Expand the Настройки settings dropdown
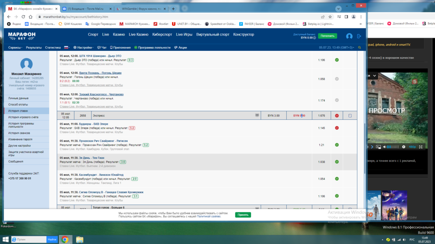 pos(84,48)
